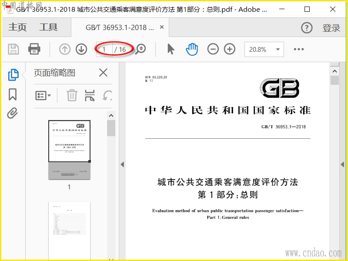Zoom out with minus icon
This screenshot has height=261, width=348.
213,49
